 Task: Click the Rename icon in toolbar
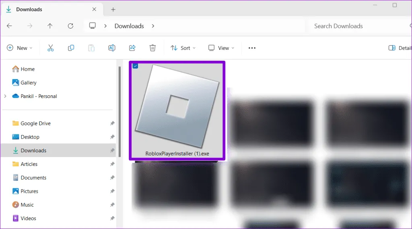point(112,48)
